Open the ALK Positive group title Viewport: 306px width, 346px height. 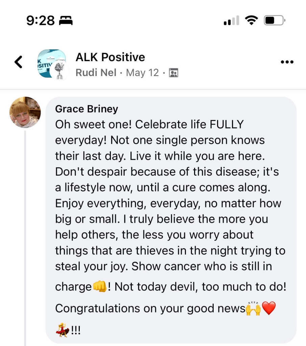click(110, 57)
